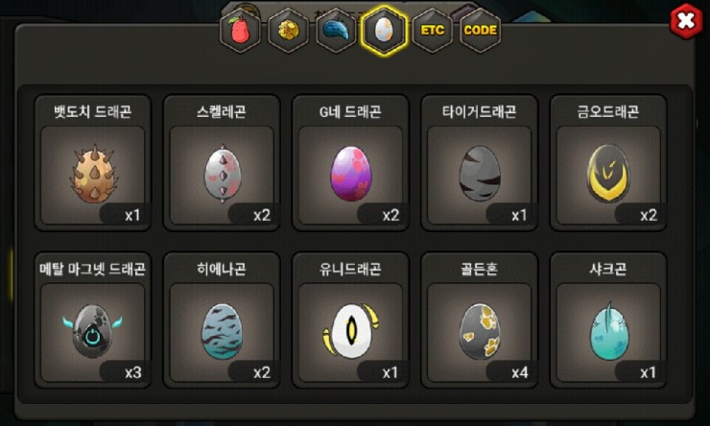Screen dimensions: 710x426
Task: Click the x3 count on 메탈 마그넷 드래곤
Action: pos(133,372)
